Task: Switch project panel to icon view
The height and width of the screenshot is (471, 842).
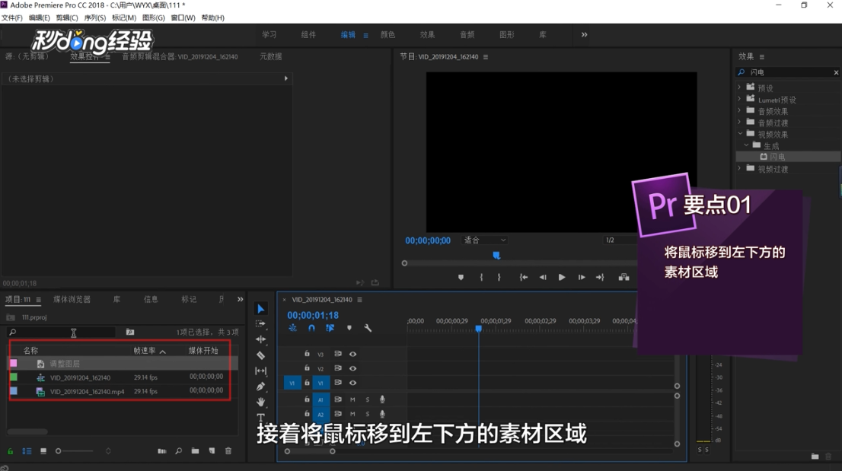Action: 43,451
